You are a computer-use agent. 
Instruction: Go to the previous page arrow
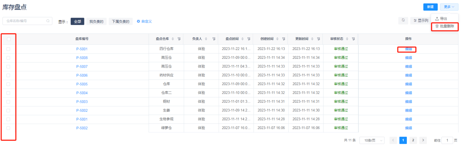(393, 140)
